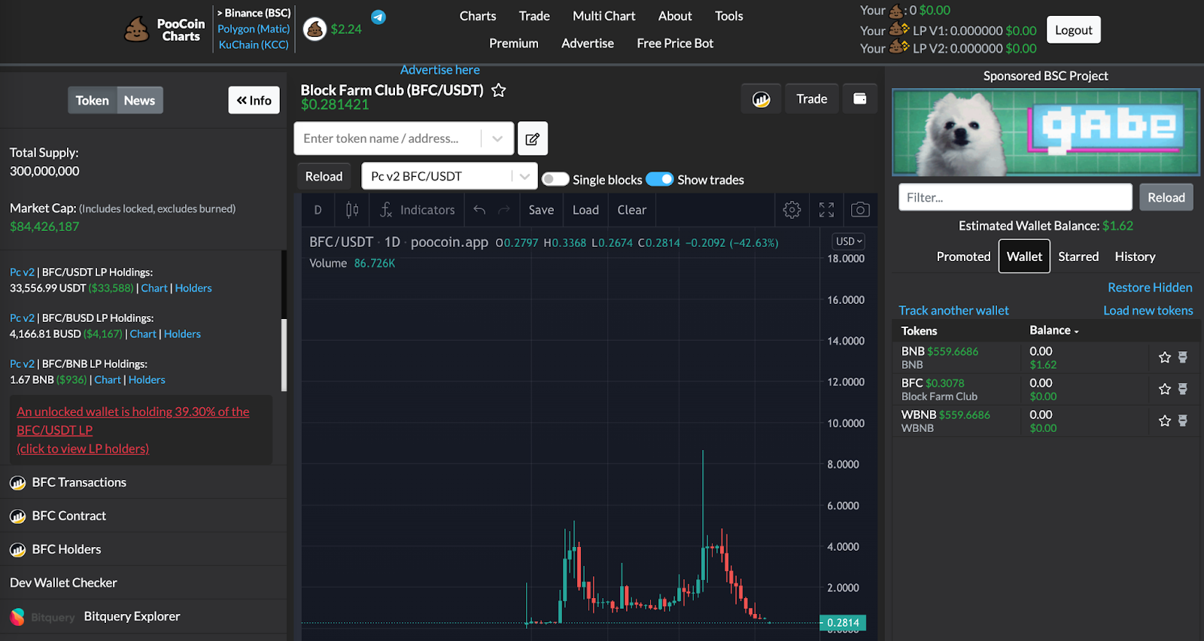Select the Promoted tab

[963, 257]
